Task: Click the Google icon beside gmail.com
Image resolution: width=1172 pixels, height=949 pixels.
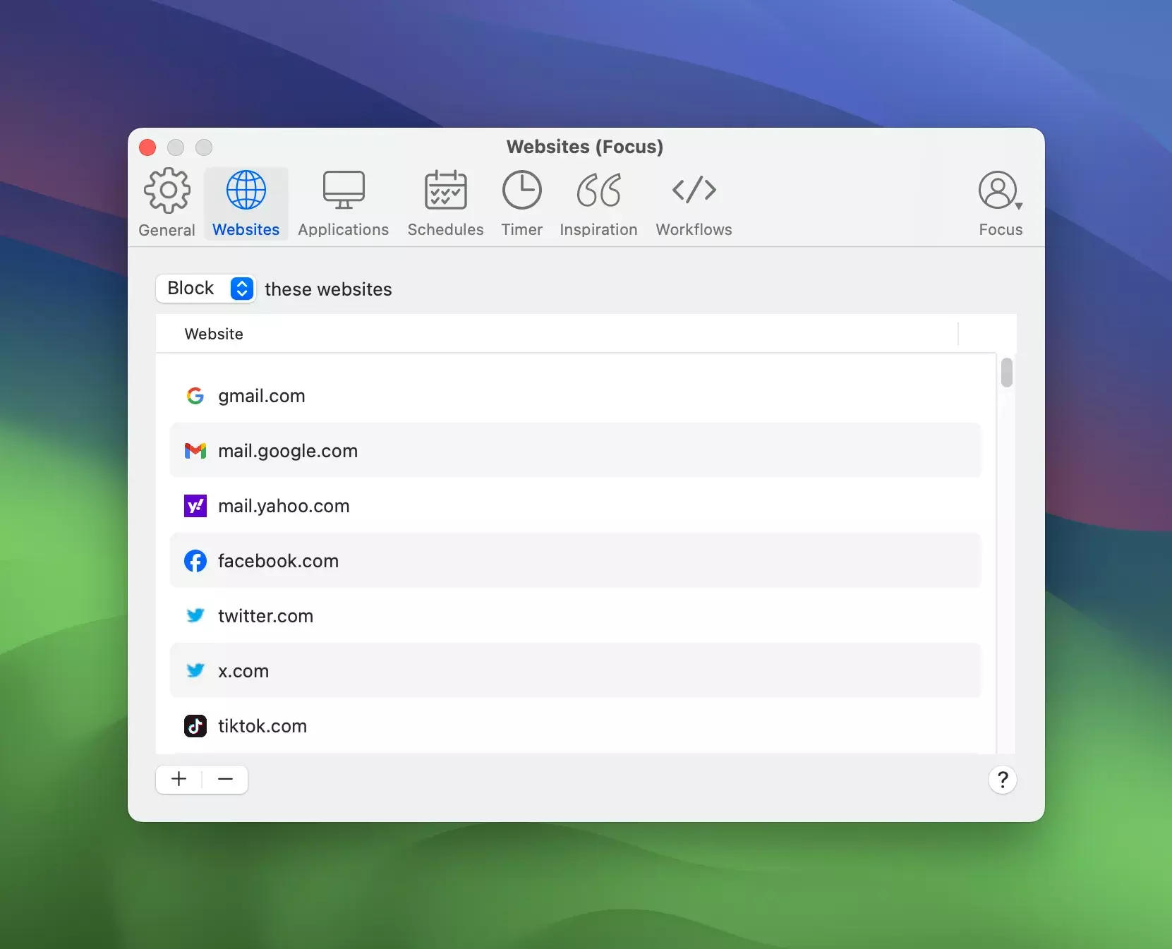Action: [x=195, y=396]
